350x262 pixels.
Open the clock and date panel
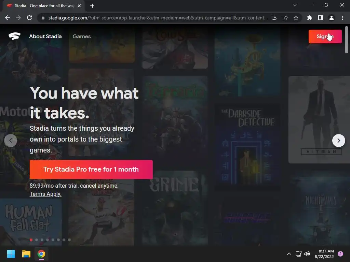coord(324,254)
